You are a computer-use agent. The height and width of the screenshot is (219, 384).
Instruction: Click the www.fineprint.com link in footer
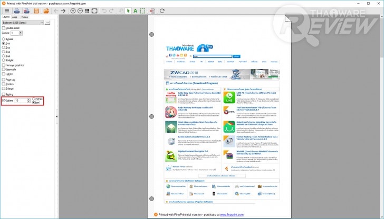point(232,215)
